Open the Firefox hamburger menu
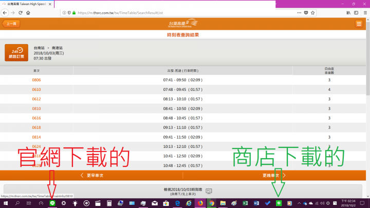This screenshot has width=370, height=208. pos(365,13)
